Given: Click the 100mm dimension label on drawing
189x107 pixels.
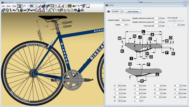Looking at the screenshot, I should (x=67, y=23).
